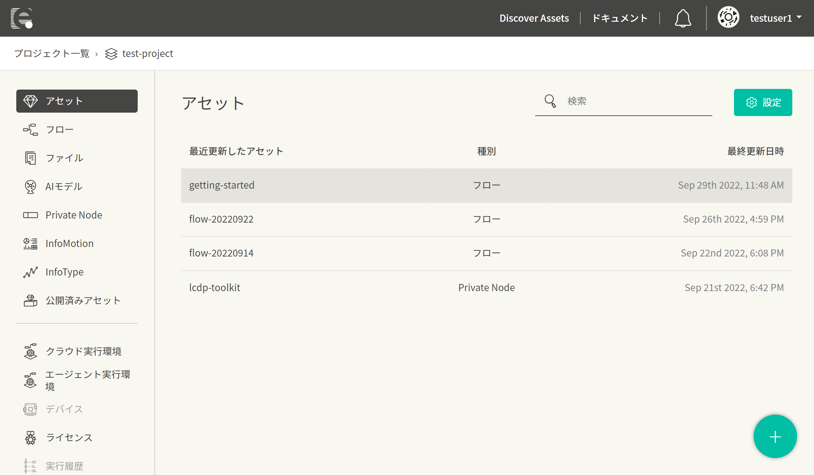Click the ライセンス badge icon
Viewport: 814px width, 475px height.
(31, 438)
